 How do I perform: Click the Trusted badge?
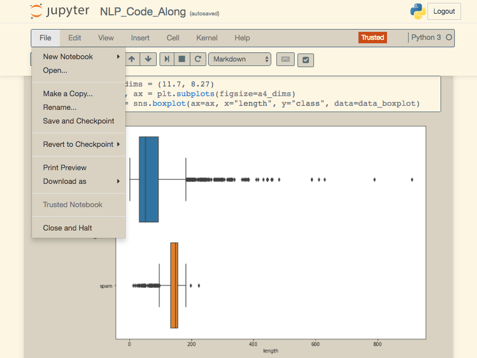pyautogui.click(x=372, y=38)
